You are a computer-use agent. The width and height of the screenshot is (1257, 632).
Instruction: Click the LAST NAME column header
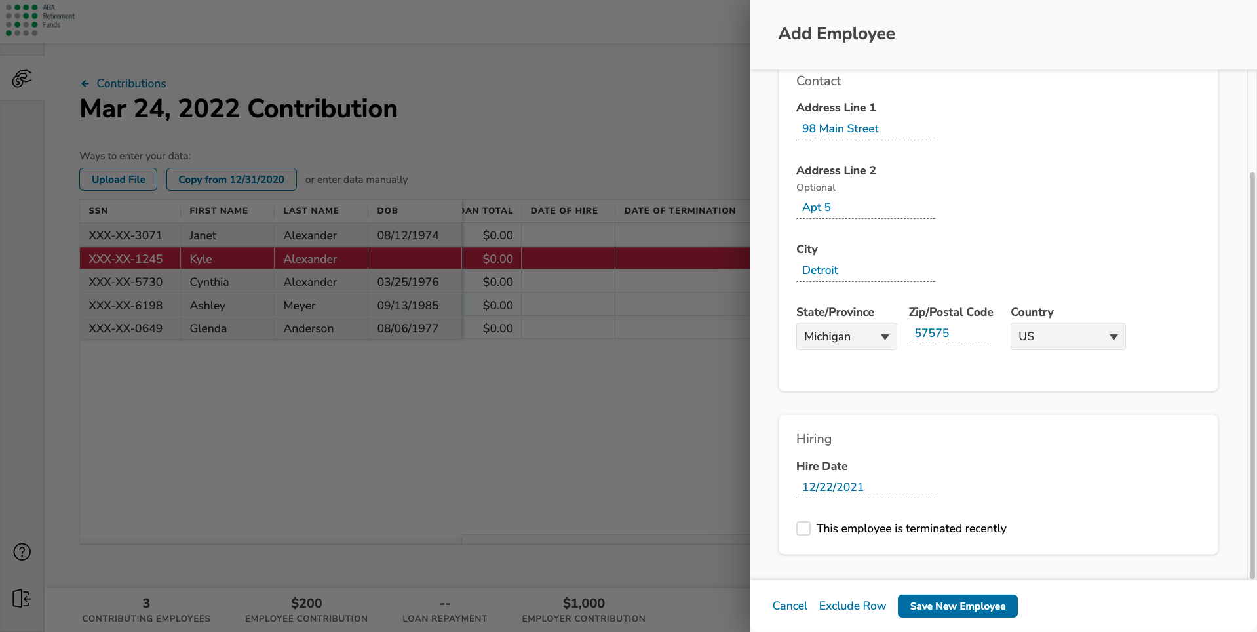click(x=321, y=211)
